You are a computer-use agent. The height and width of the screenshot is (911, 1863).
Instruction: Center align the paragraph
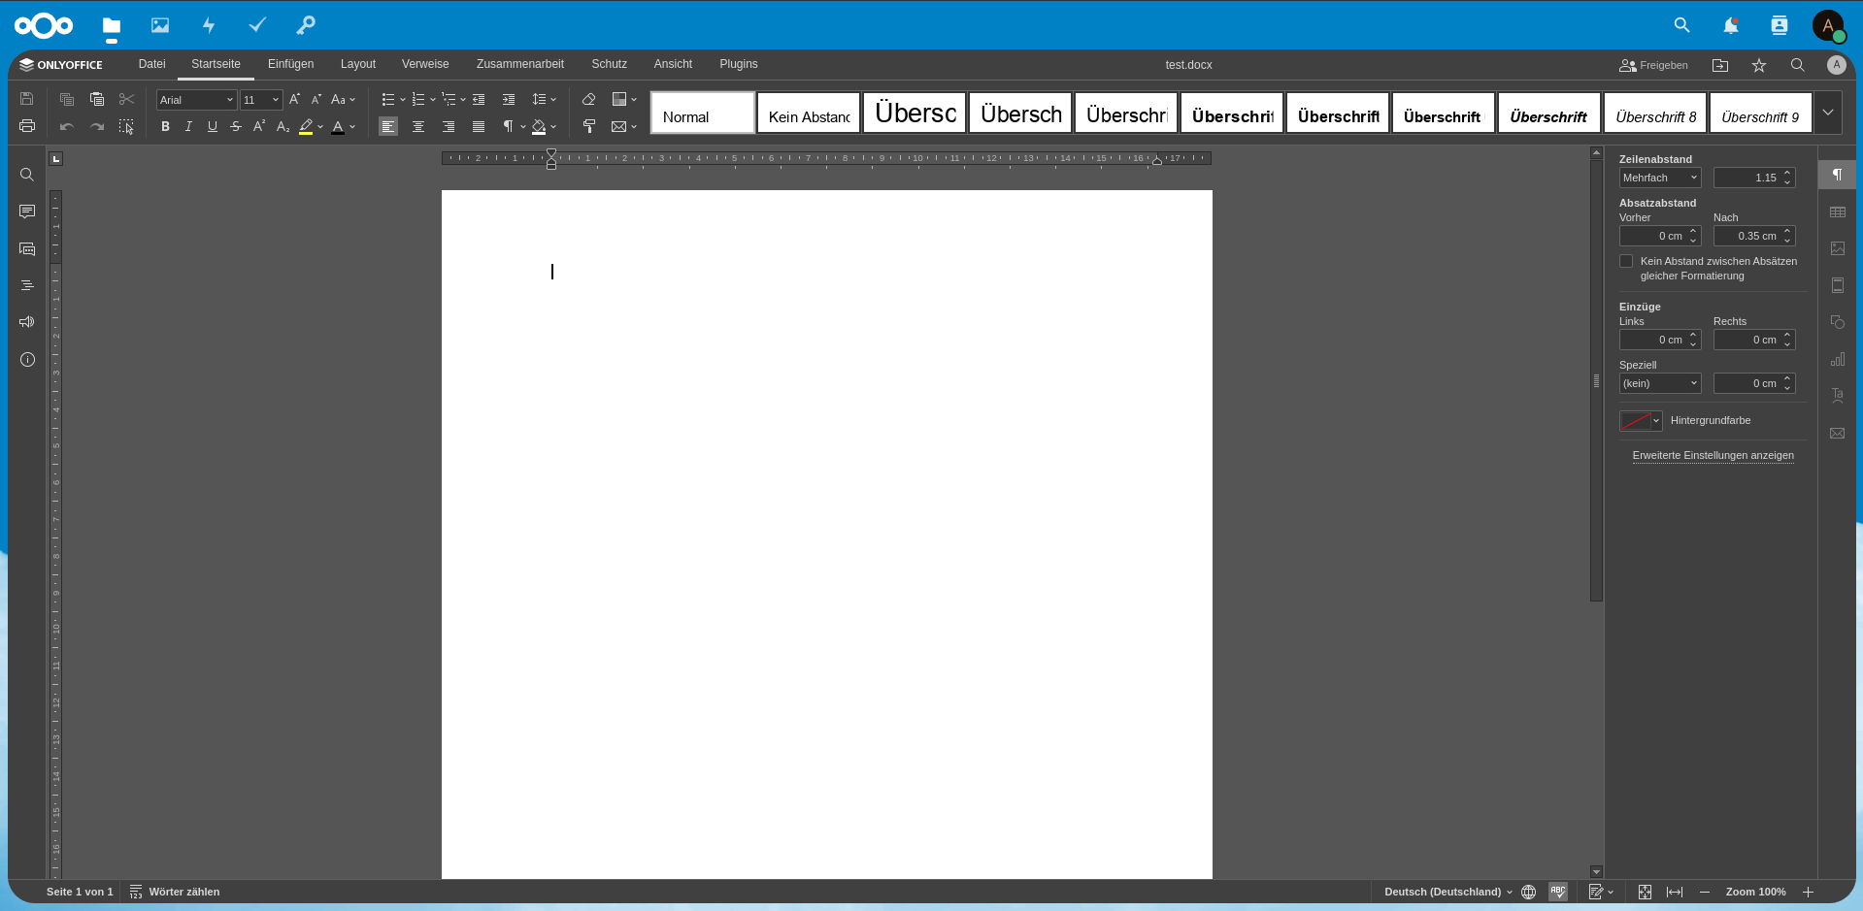(x=418, y=126)
